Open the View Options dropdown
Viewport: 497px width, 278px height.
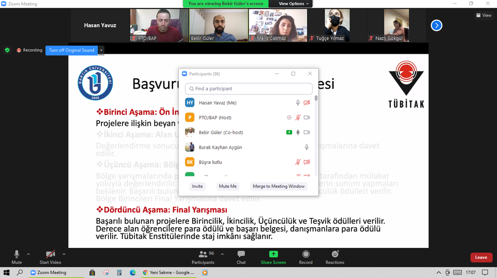(x=294, y=4)
